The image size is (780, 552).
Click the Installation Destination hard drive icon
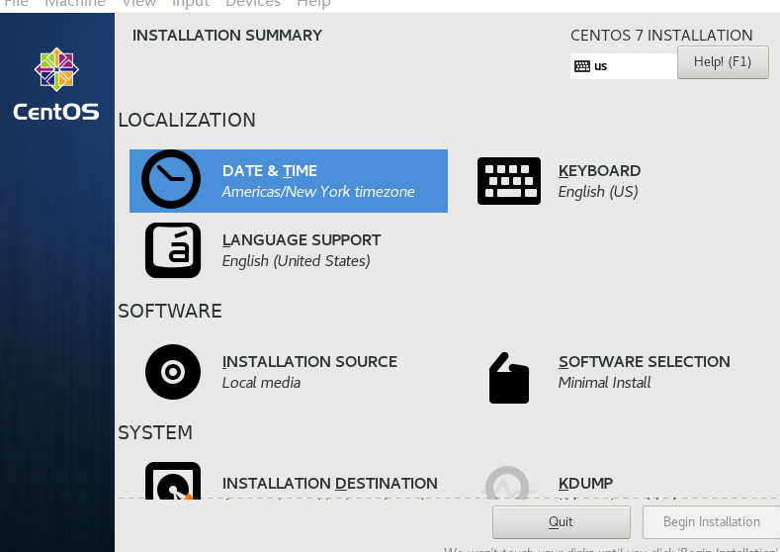coord(173,482)
